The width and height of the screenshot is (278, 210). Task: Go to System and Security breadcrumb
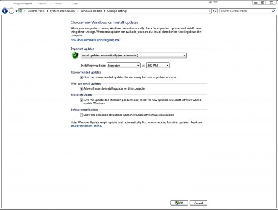pyautogui.click(x=63, y=11)
